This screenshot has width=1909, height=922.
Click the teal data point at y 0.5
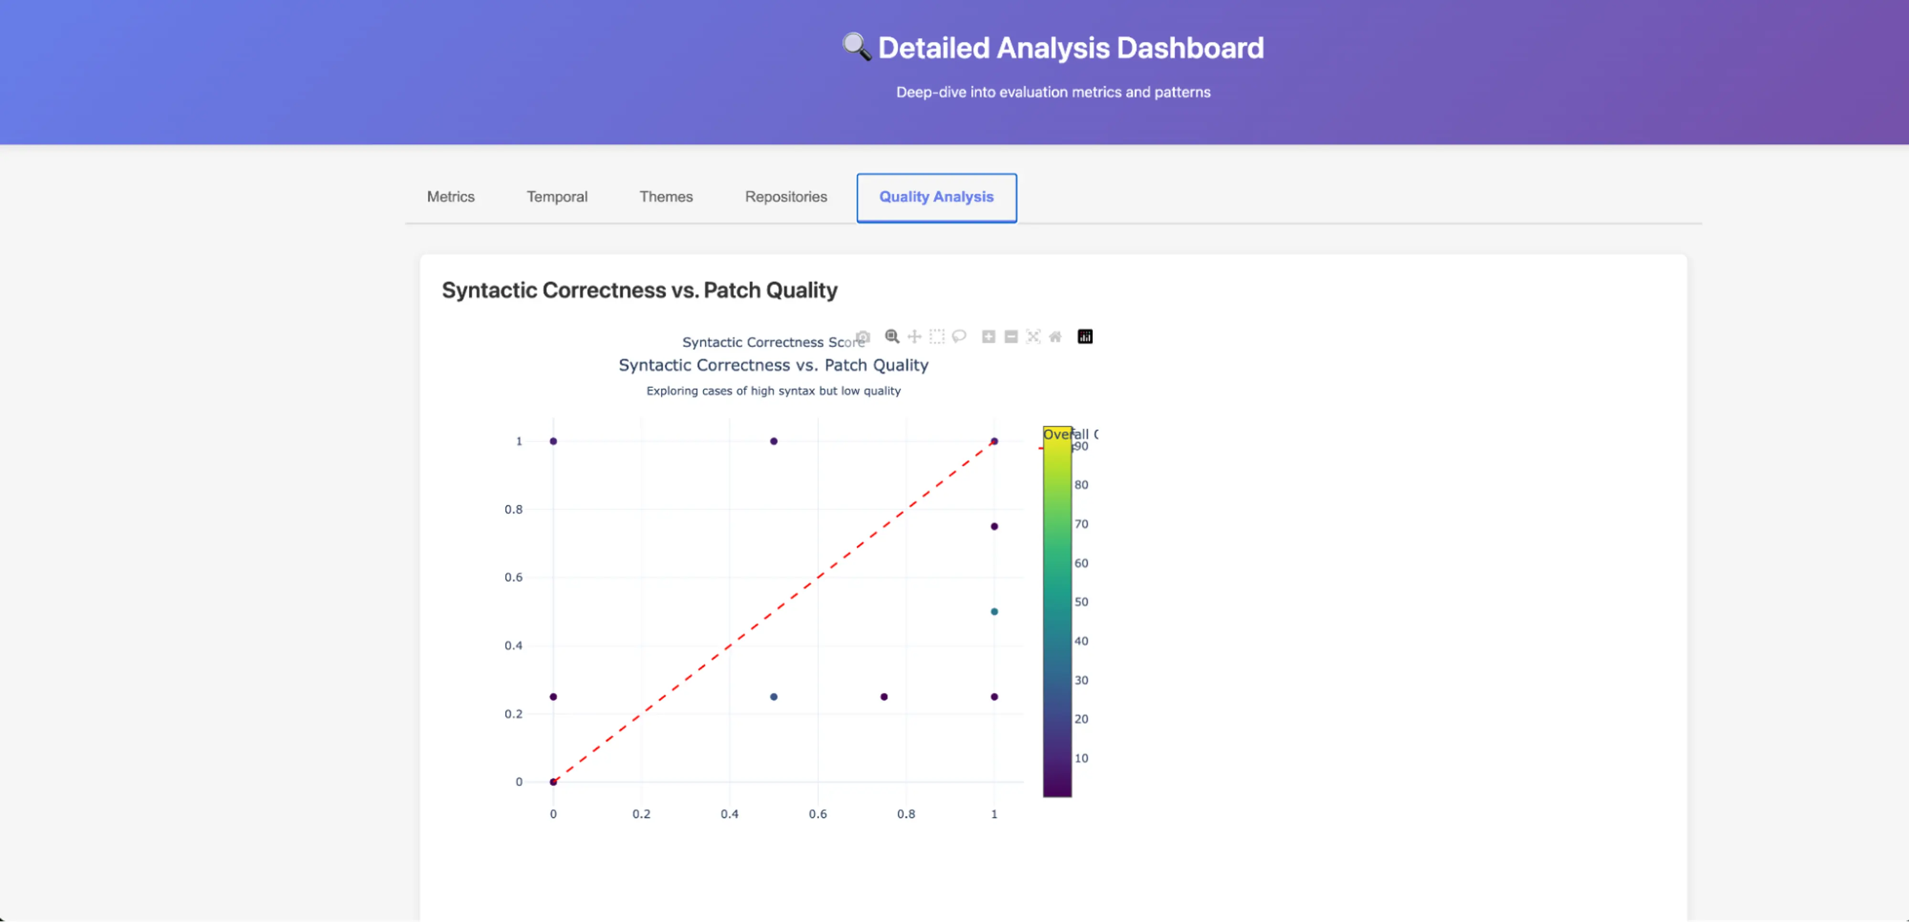click(x=994, y=612)
